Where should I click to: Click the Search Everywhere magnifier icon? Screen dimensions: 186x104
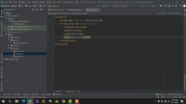point(181,6)
